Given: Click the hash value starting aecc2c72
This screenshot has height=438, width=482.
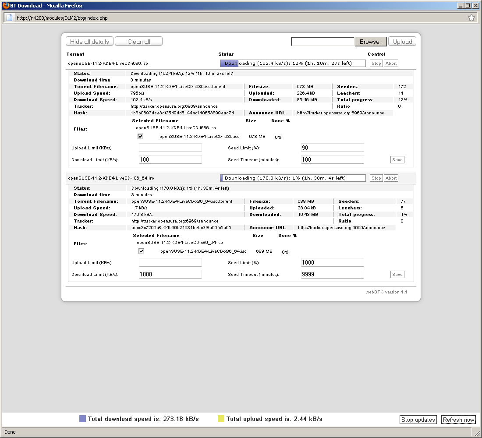Looking at the screenshot, I should 181,228.
